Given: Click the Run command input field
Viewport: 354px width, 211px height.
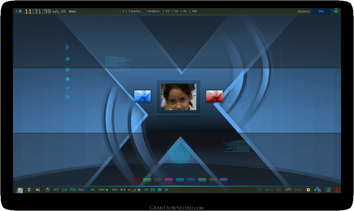Looking at the screenshot, I should tap(99, 11).
